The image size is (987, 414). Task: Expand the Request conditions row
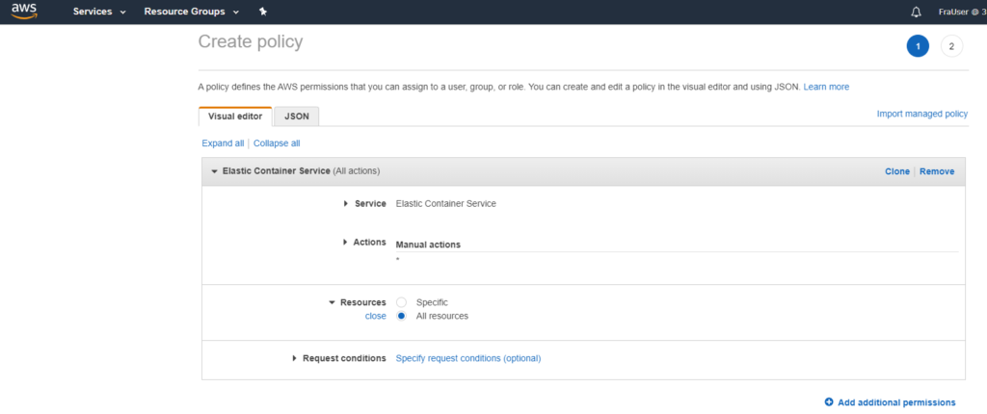[295, 358]
